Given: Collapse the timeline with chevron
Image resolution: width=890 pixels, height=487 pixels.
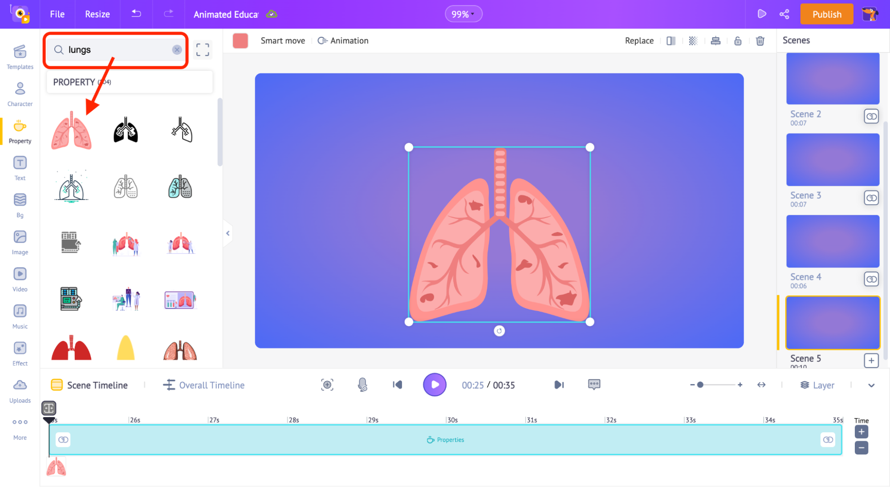Looking at the screenshot, I should pos(871,386).
